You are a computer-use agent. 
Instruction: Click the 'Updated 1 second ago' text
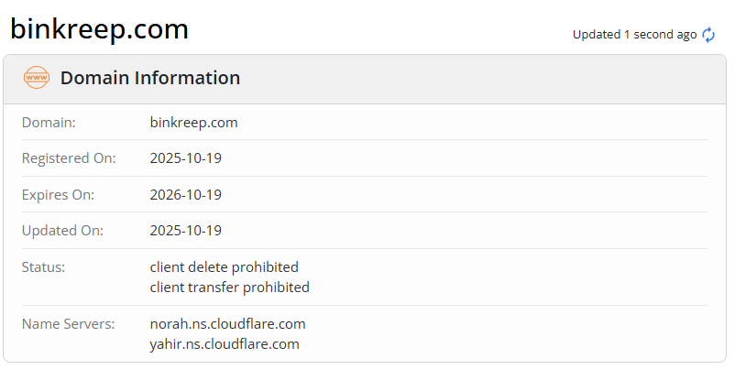(634, 35)
